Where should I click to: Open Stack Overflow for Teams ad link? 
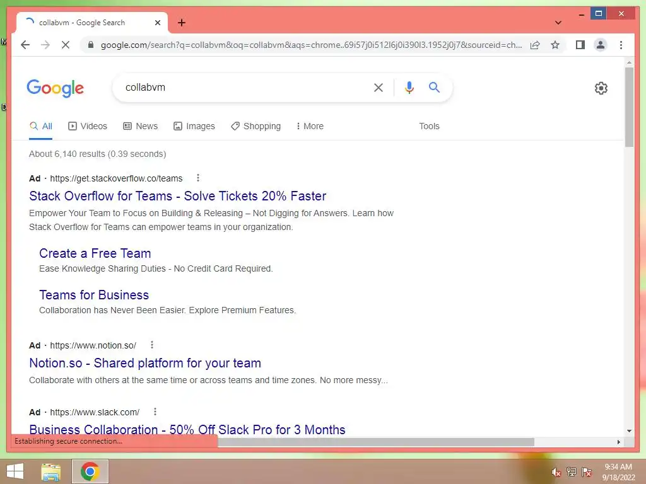(x=177, y=196)
